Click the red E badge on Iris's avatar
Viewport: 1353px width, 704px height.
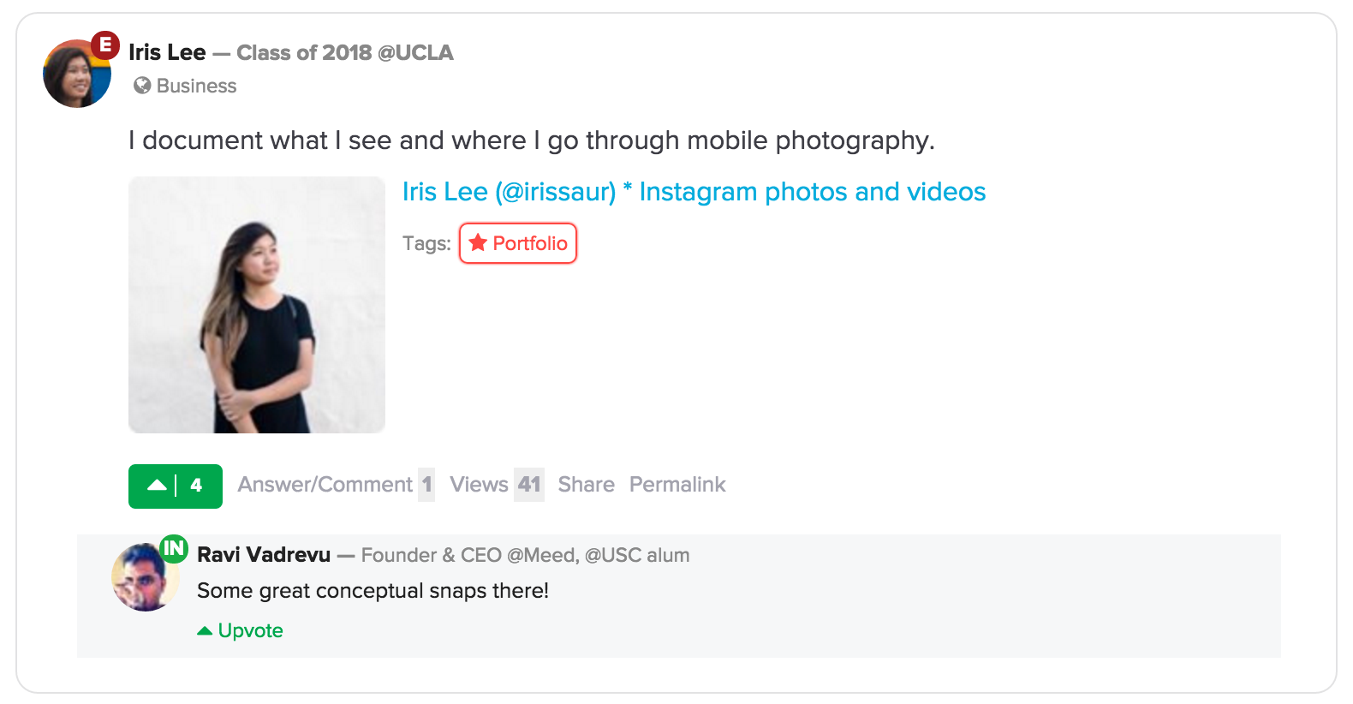(105, 45)
